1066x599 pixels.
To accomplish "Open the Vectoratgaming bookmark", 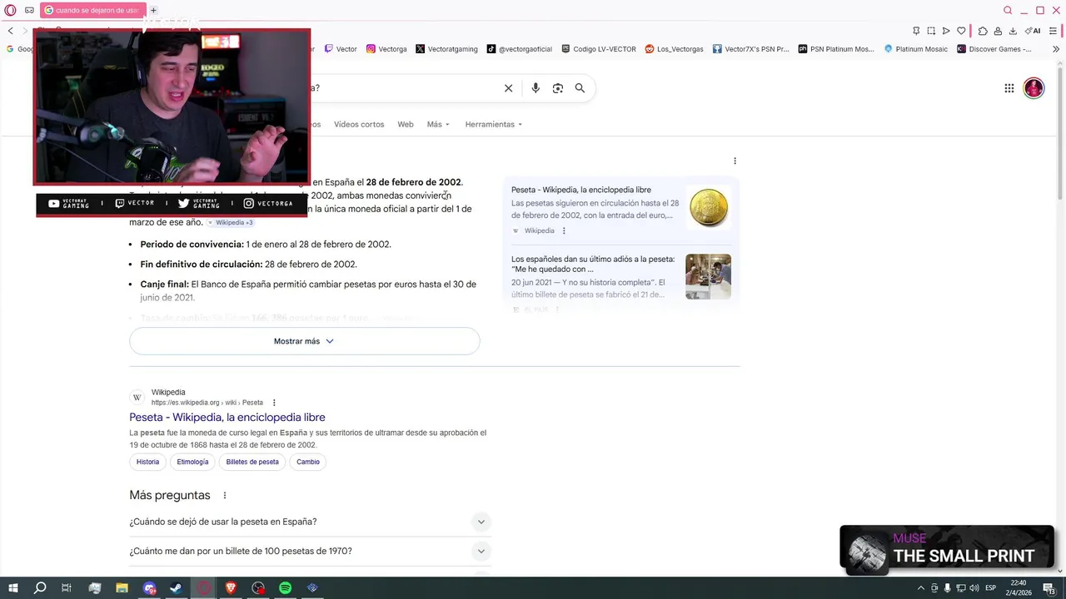I will coord(446,49).
